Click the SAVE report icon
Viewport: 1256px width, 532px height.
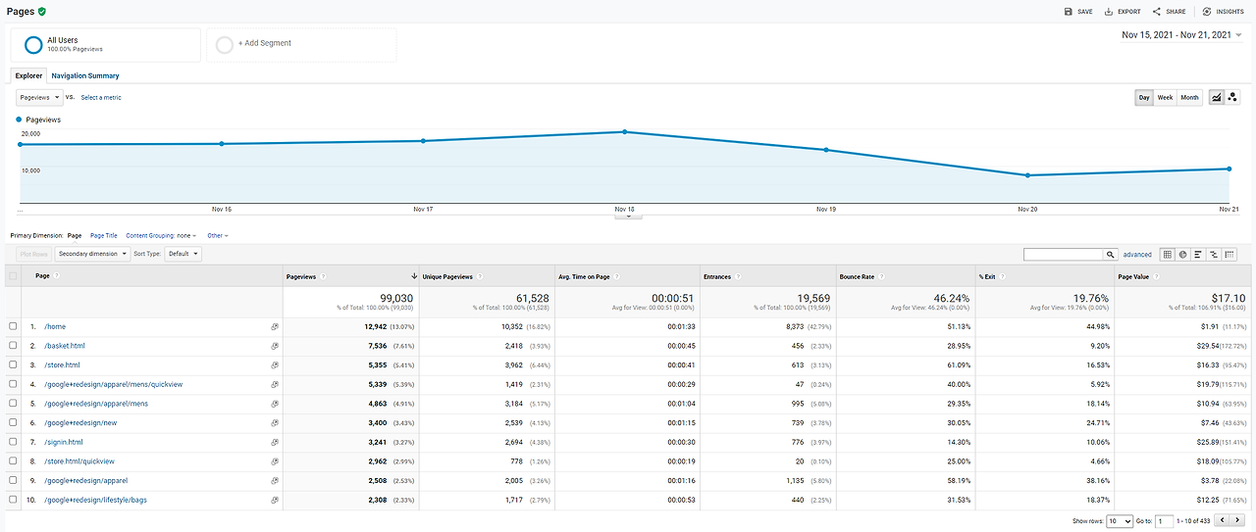click(x=1069, y=12)
